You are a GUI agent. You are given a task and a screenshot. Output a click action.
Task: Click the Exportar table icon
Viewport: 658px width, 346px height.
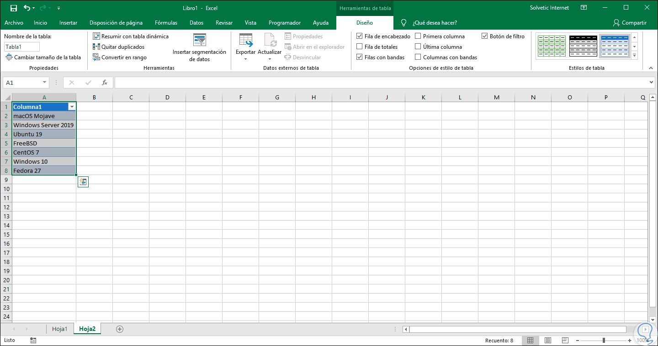246,41
